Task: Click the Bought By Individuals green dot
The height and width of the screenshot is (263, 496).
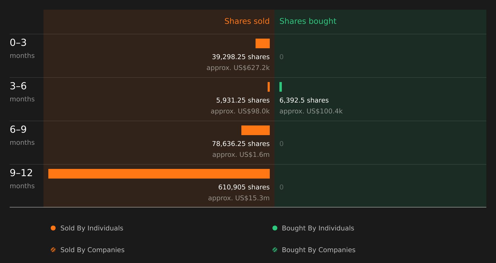Action: click(275, 228)
